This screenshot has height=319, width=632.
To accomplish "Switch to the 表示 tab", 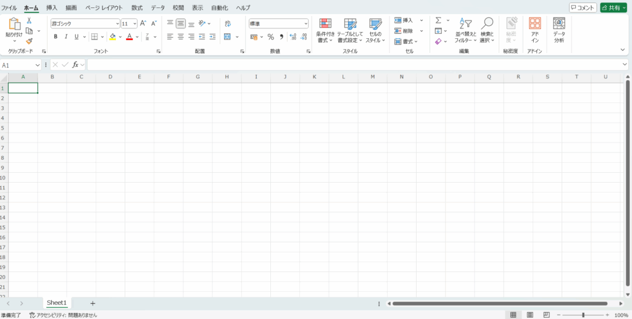I will [x=197, y=7].
